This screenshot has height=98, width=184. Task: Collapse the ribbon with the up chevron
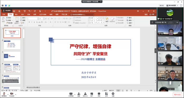point(155,26)
